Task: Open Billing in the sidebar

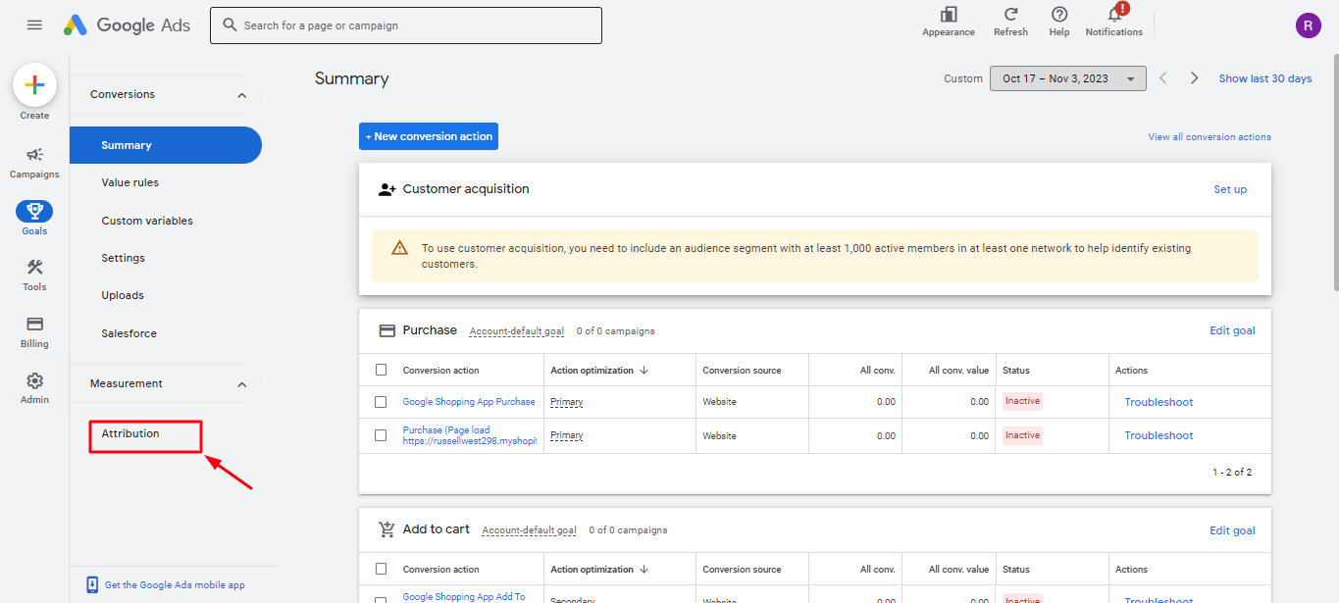Action: pos(34,331)
